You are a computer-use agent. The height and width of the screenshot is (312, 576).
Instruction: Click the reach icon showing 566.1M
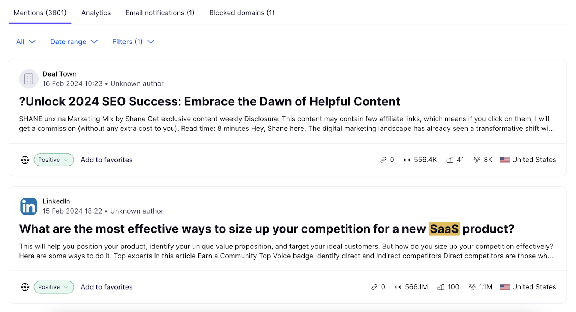pos(399,287)
